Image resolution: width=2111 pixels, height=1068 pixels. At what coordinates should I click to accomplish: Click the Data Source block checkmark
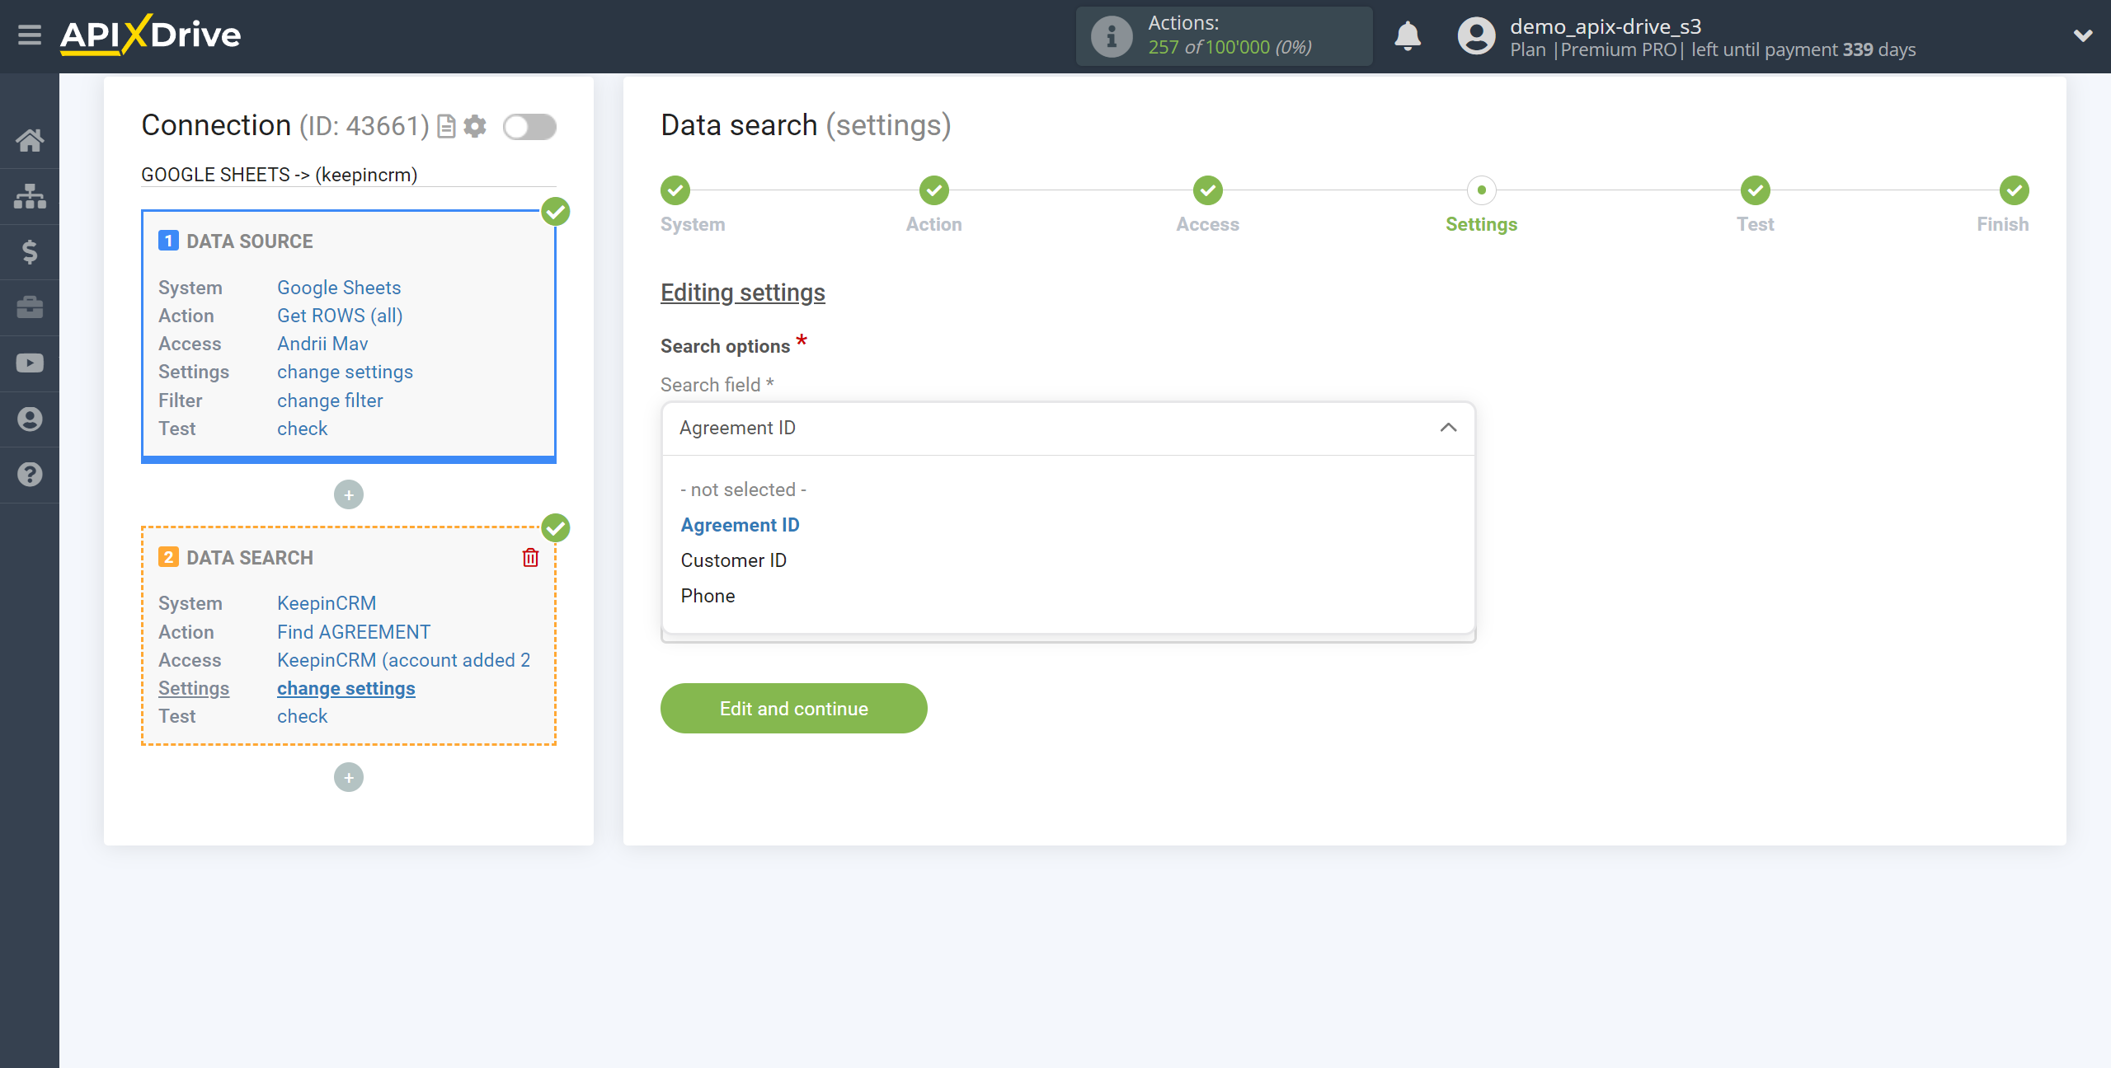pyautogui.click(x=556, y=212)
